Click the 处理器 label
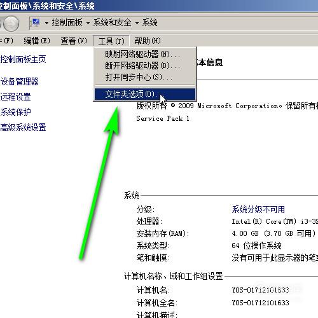318x318 pixels. click(149, 221)
